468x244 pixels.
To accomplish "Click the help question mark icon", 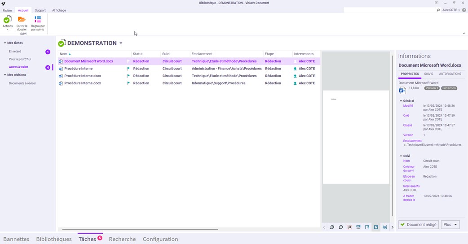I will pos(464,10).
